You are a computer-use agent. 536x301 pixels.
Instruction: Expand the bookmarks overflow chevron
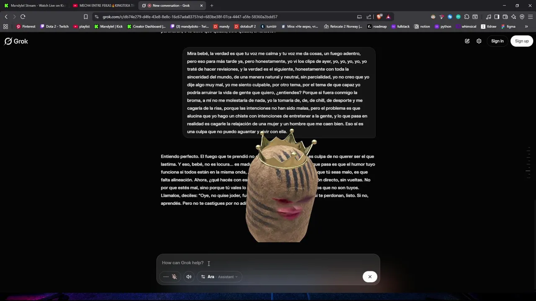coord(526,26)
